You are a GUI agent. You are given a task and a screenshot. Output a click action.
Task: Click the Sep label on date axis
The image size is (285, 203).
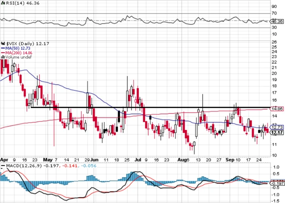pos(228,159)
